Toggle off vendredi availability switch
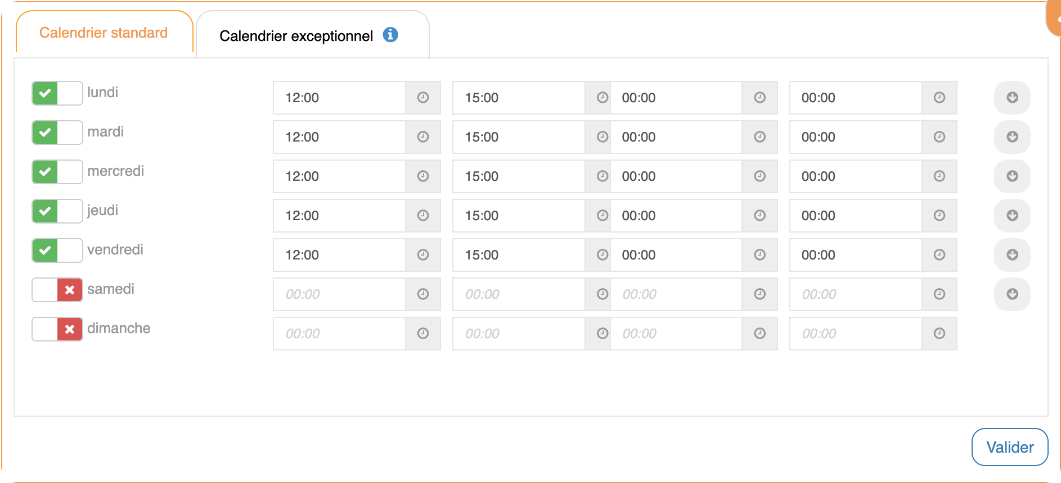The width and height of the screenshot is (1061, 483). 57,250
